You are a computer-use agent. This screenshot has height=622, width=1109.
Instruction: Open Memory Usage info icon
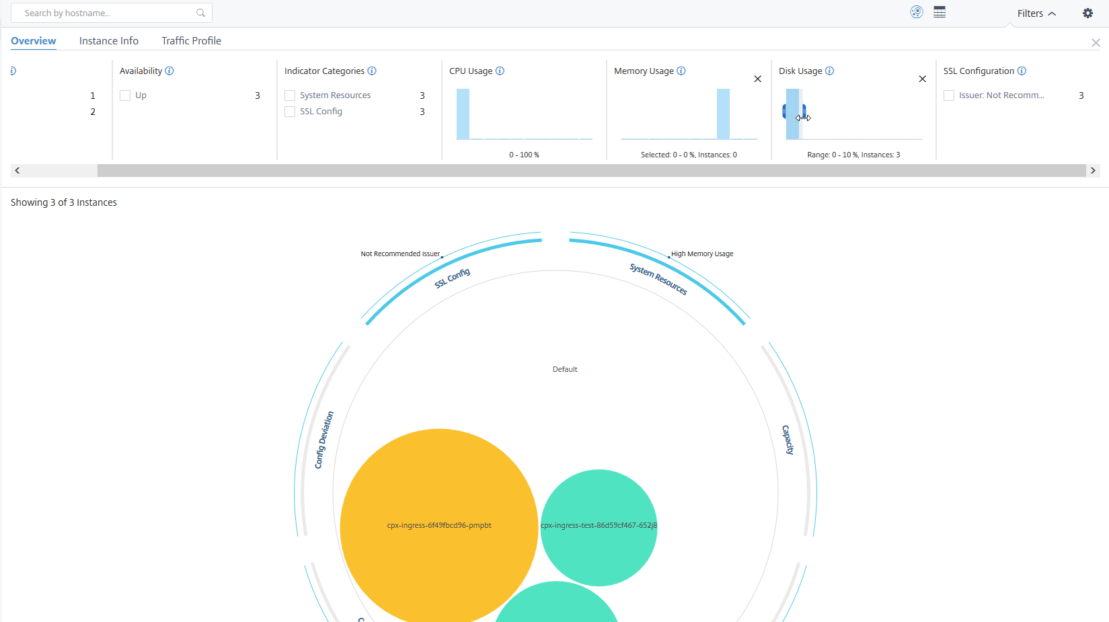(x=681, y=71)
